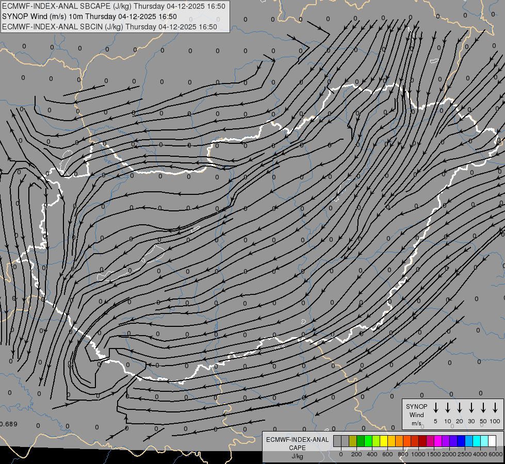Click the SBCIN title line
The height and width of the screenshot is (464, 505).
[109, 27]
